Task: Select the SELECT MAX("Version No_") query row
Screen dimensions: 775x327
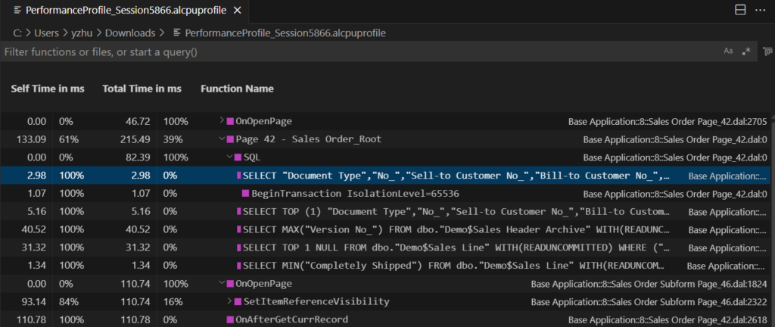Action: point(454,229)
